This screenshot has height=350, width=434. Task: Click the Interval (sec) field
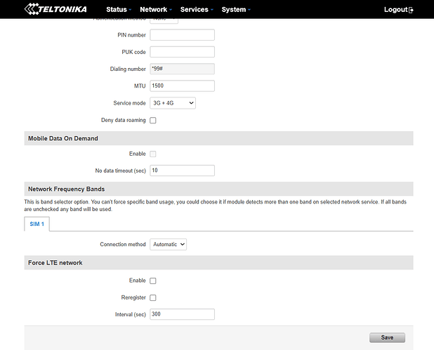[x=182, y=314]
